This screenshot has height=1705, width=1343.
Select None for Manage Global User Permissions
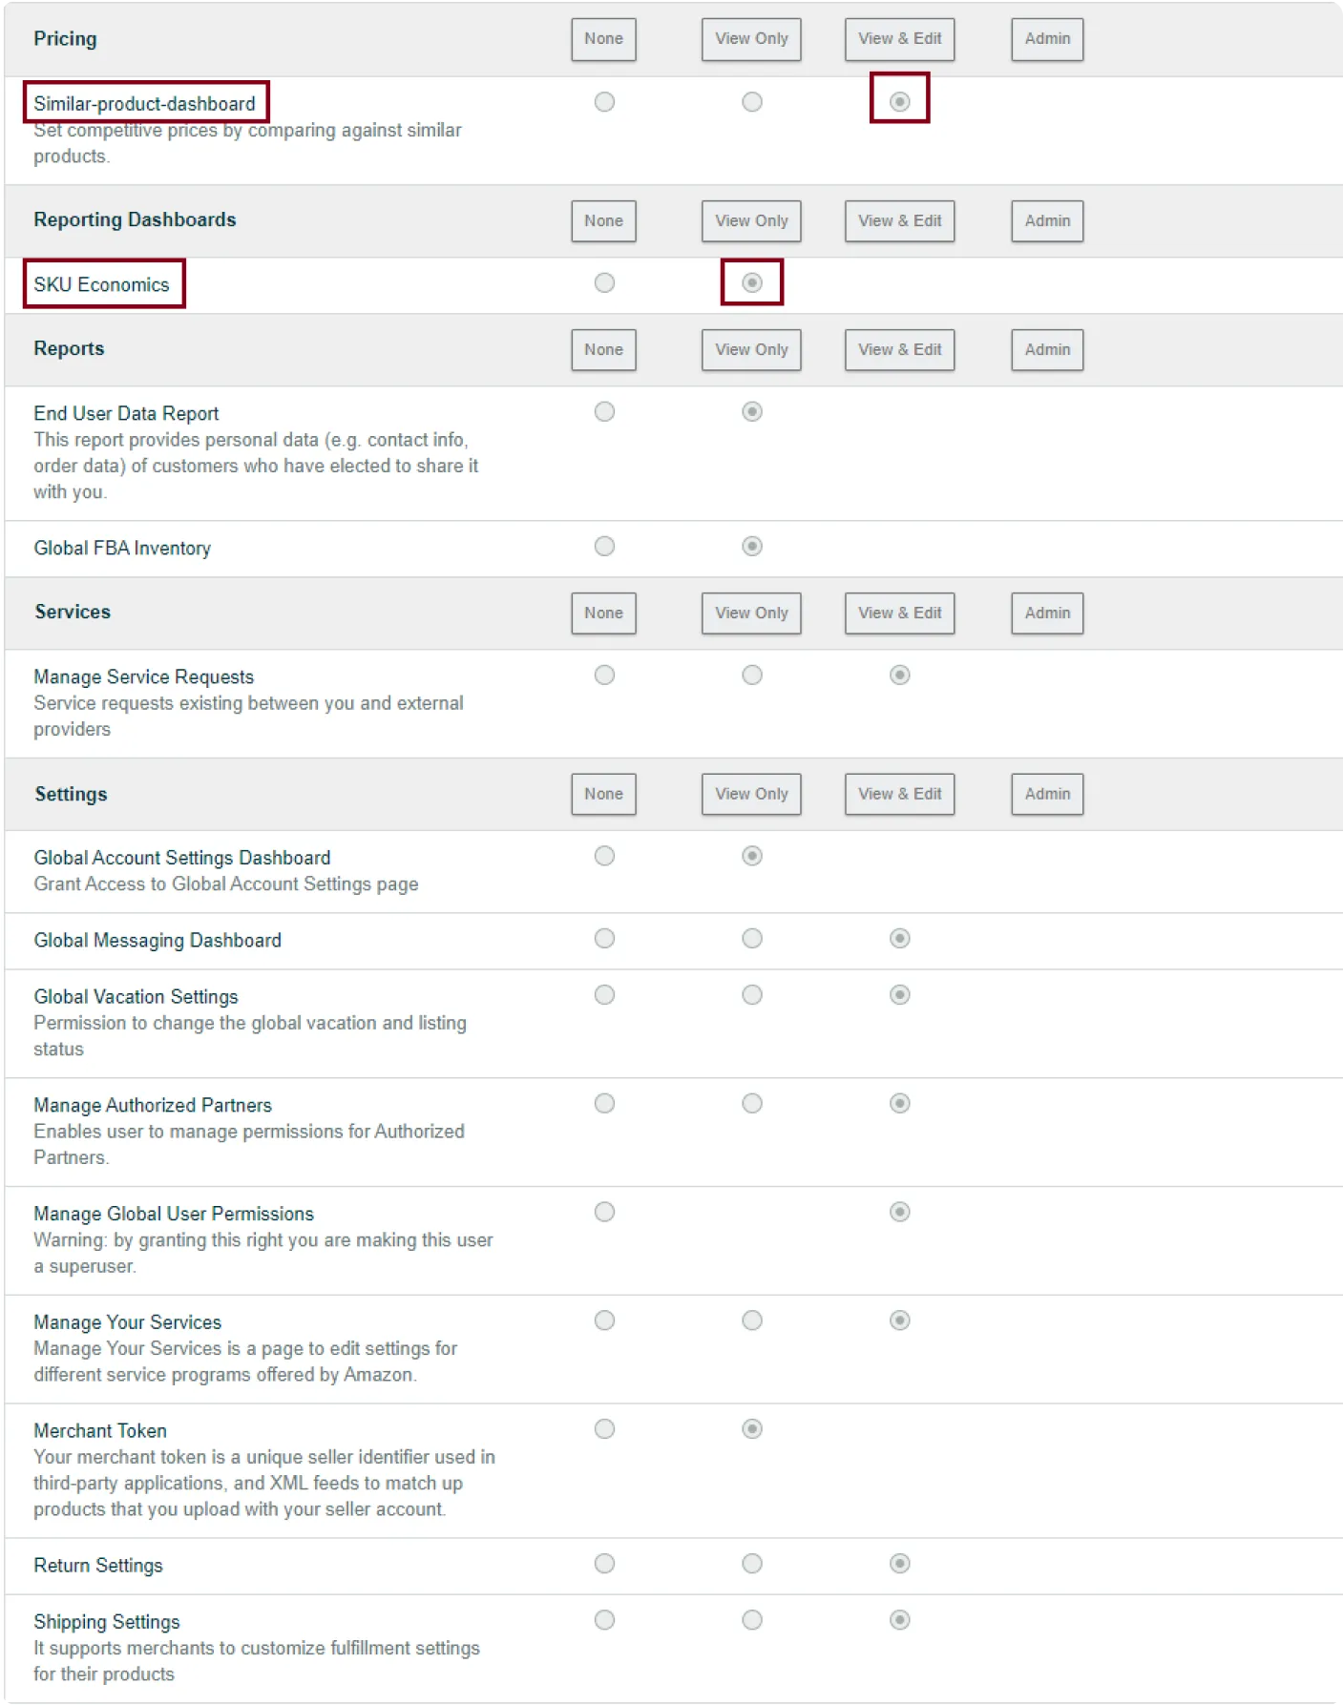[604, 1212]
